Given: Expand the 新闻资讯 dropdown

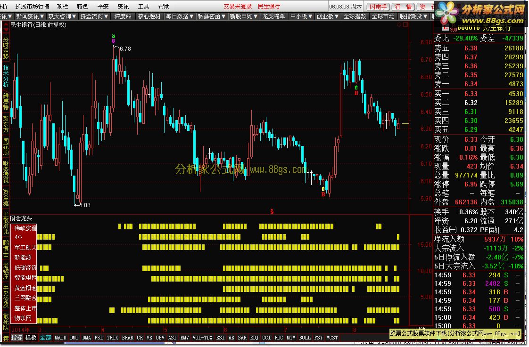Looking at the screenshot, I should 30,16.
